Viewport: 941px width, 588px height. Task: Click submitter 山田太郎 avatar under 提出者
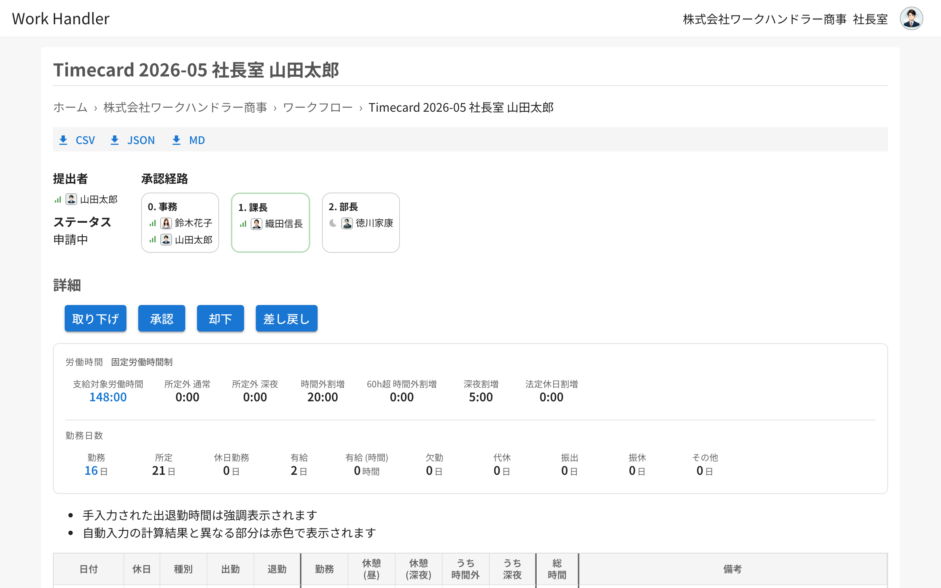pyautogui.click(x=71, y=199)
